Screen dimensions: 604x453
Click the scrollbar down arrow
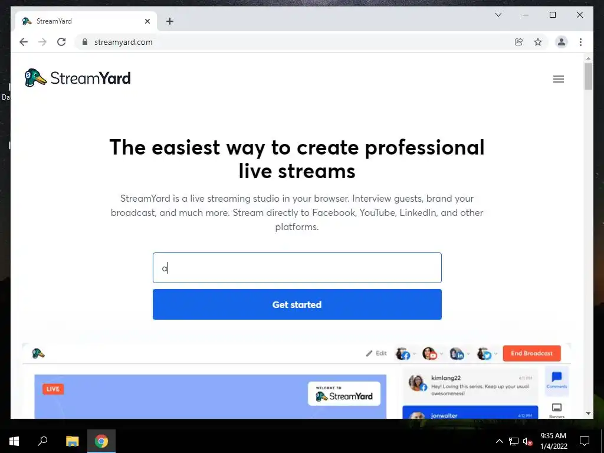tap(588, 413)
